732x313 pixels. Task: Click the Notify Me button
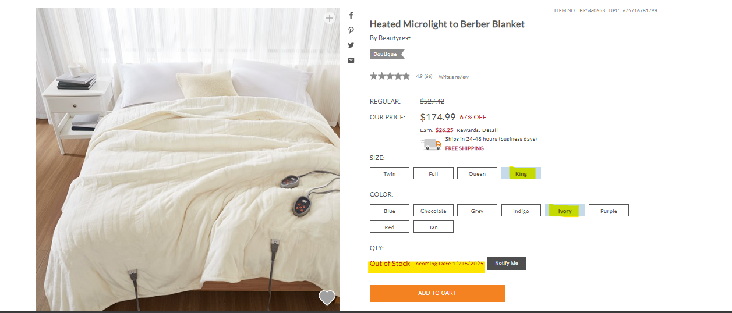tap(507, 264)
